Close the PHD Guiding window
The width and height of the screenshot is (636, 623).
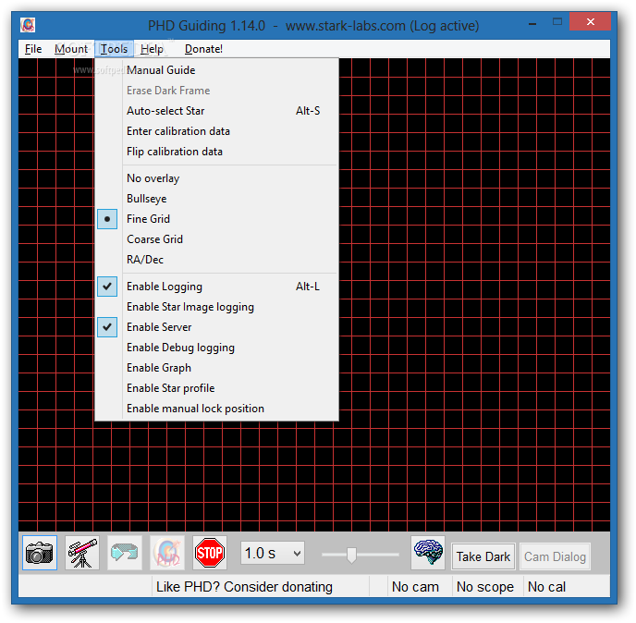click(590, 21)
